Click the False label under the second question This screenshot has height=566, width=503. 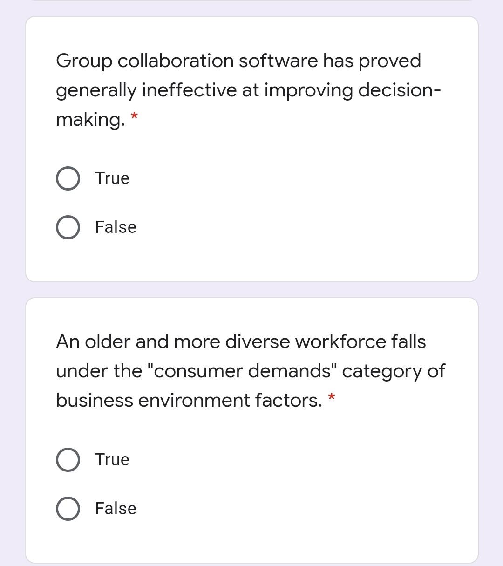point(115,508)
